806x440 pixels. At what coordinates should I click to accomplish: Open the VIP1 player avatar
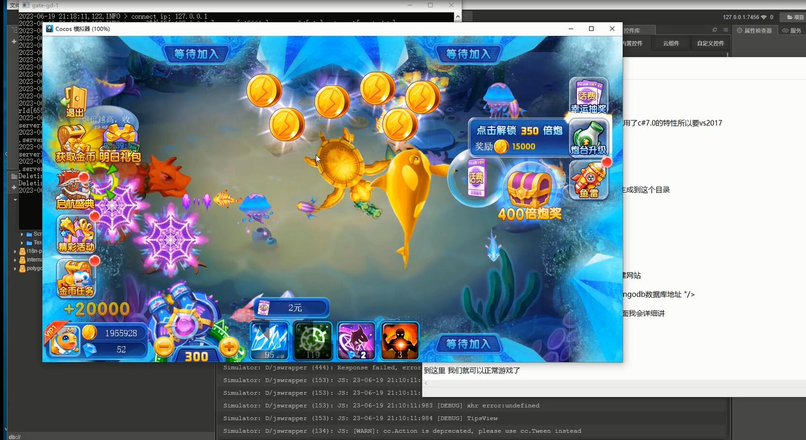click(64, 340)
